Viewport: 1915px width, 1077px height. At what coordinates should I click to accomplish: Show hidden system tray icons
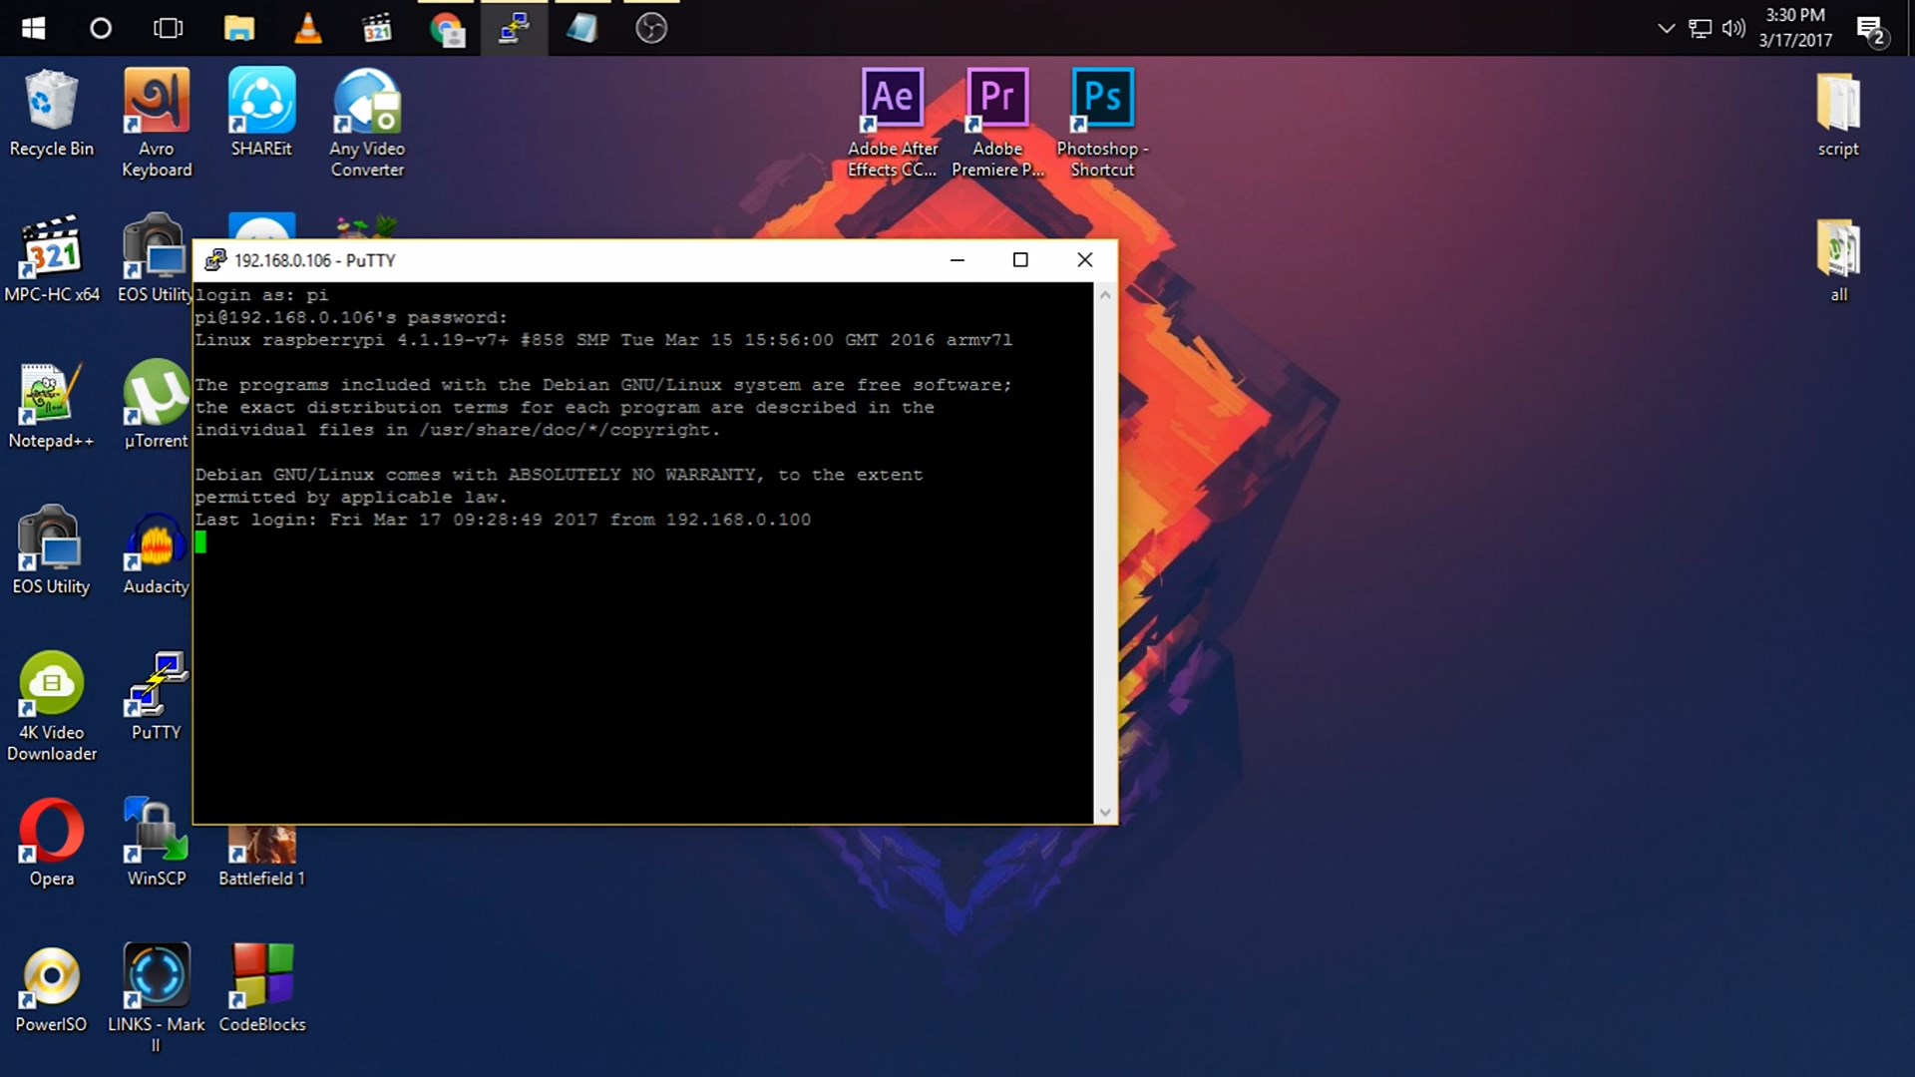(x=1666, y=28)
